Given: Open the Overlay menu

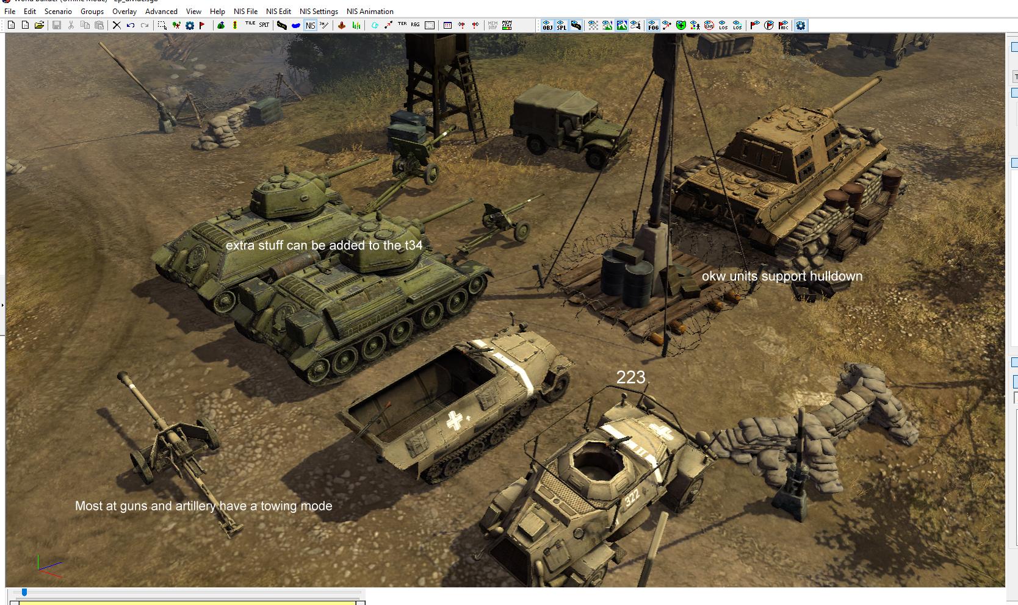Looking at the screenshot, I should click(x=125, y=11).
